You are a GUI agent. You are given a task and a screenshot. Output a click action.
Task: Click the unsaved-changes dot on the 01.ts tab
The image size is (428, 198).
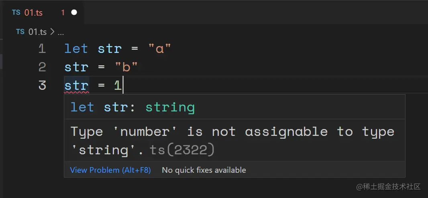pyautogui.click(x=74, y=12)
